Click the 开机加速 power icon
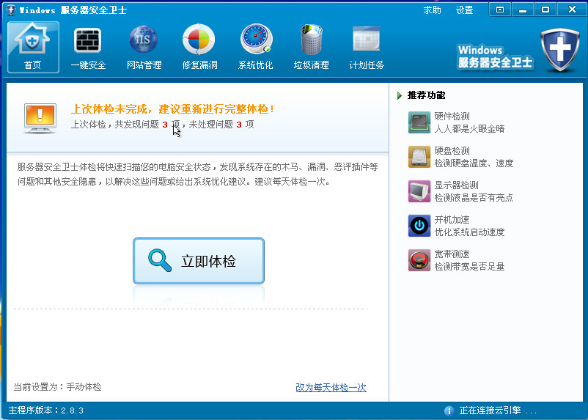The height and width of the screenshot is (420, 588). pyautogui.click(x=419, y=226)
